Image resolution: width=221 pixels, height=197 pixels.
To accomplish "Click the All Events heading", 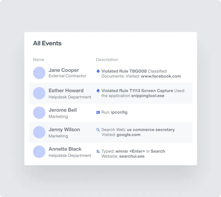I will (47, 43).
